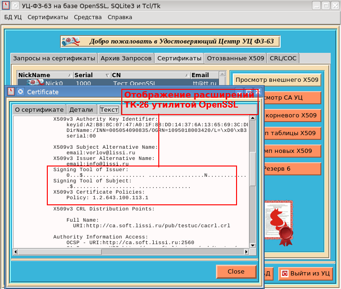Screen dimensions: 341x289
Task: Open the Справка menu
Action: pos(120,17)
